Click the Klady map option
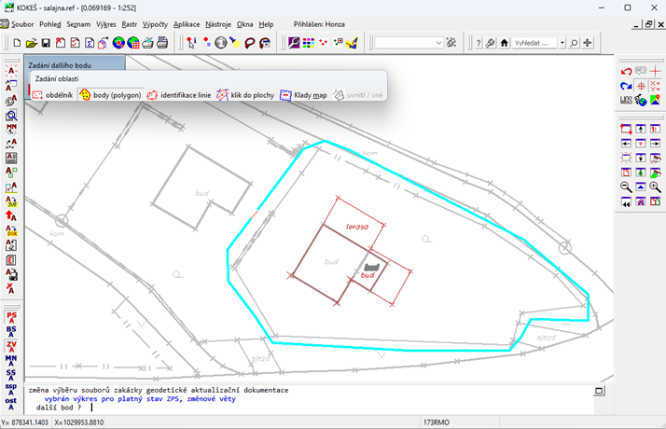666x429 pixels. point(303,95)
